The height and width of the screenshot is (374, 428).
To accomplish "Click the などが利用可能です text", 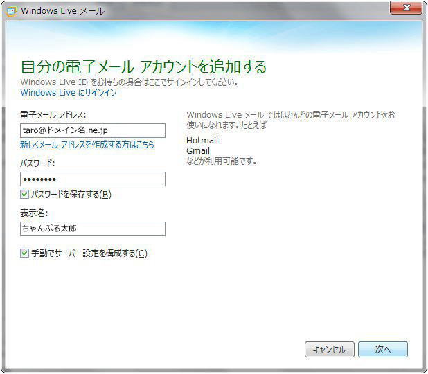I will 222,161.
